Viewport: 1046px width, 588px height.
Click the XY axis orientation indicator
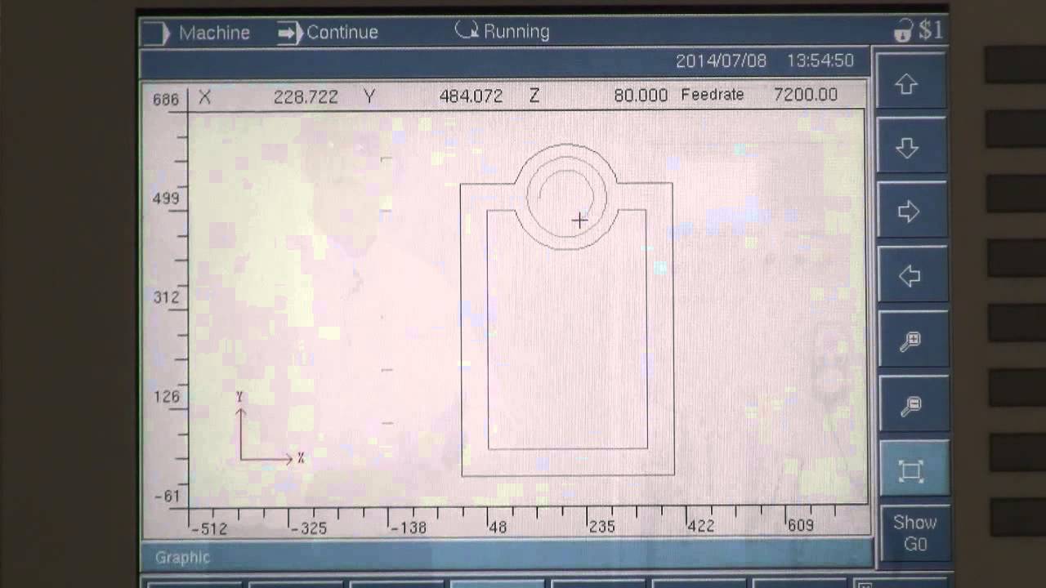270,430
